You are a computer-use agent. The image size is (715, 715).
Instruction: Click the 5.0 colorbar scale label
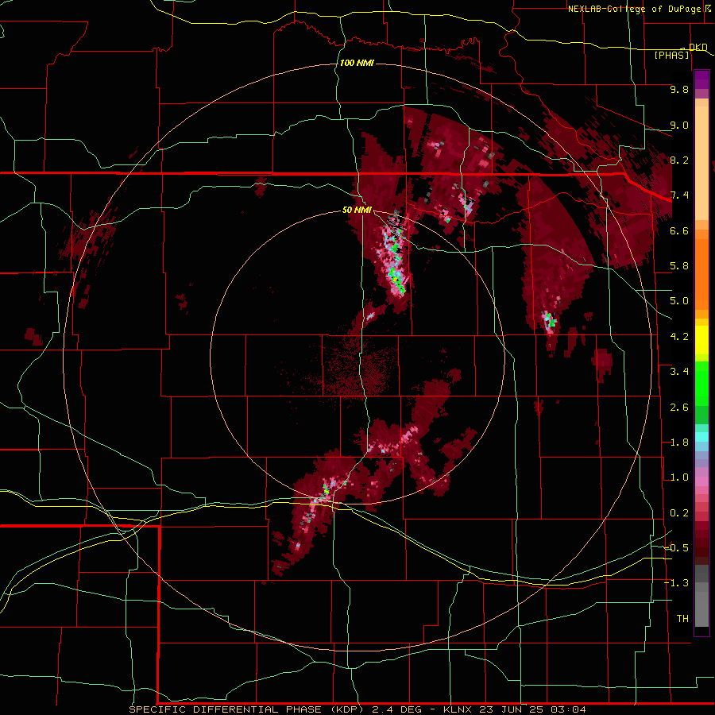[x=679, y=301]
